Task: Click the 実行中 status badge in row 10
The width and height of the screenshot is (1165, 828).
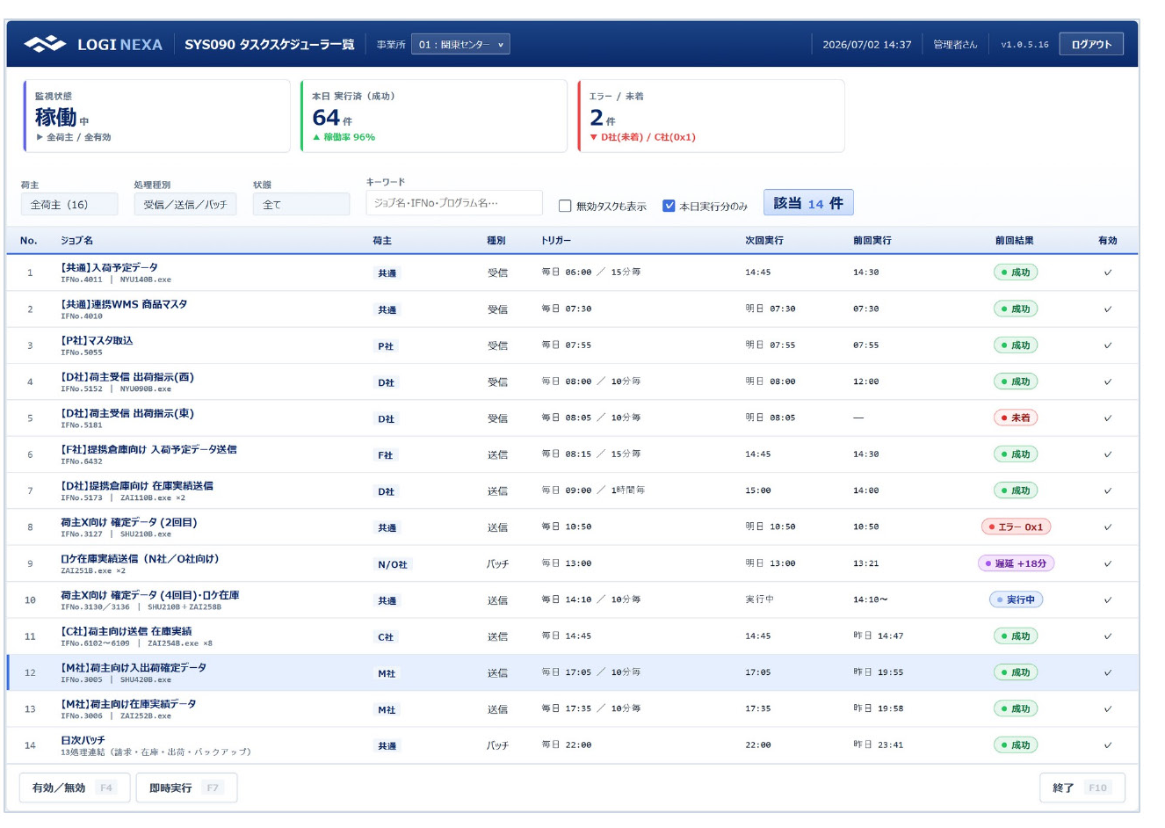Action: (x=1016, y=599)
